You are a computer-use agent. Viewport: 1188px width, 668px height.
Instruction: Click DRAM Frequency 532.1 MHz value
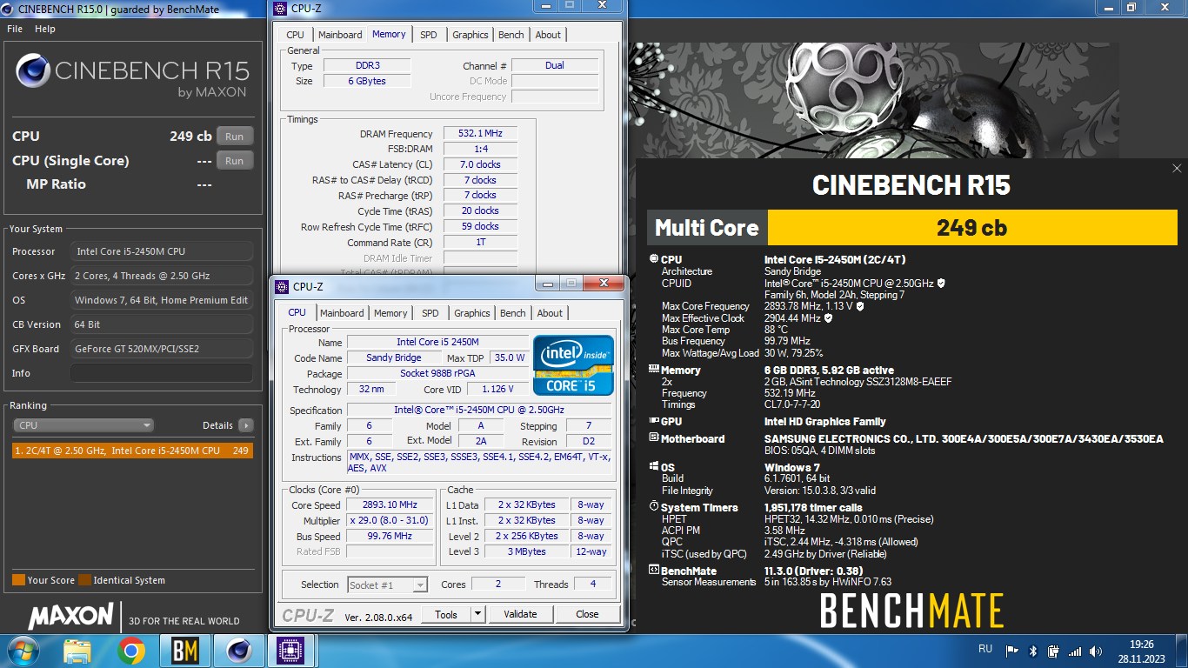point(480,133)
